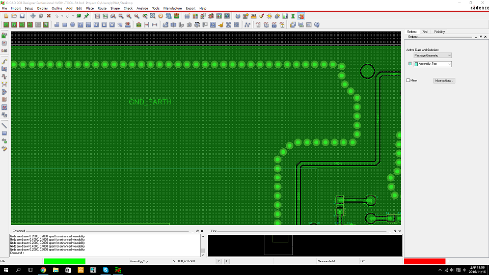The height and width of the screenshot is (275, 489).
Task: Click the More options... button
Action: coord(444,80)
